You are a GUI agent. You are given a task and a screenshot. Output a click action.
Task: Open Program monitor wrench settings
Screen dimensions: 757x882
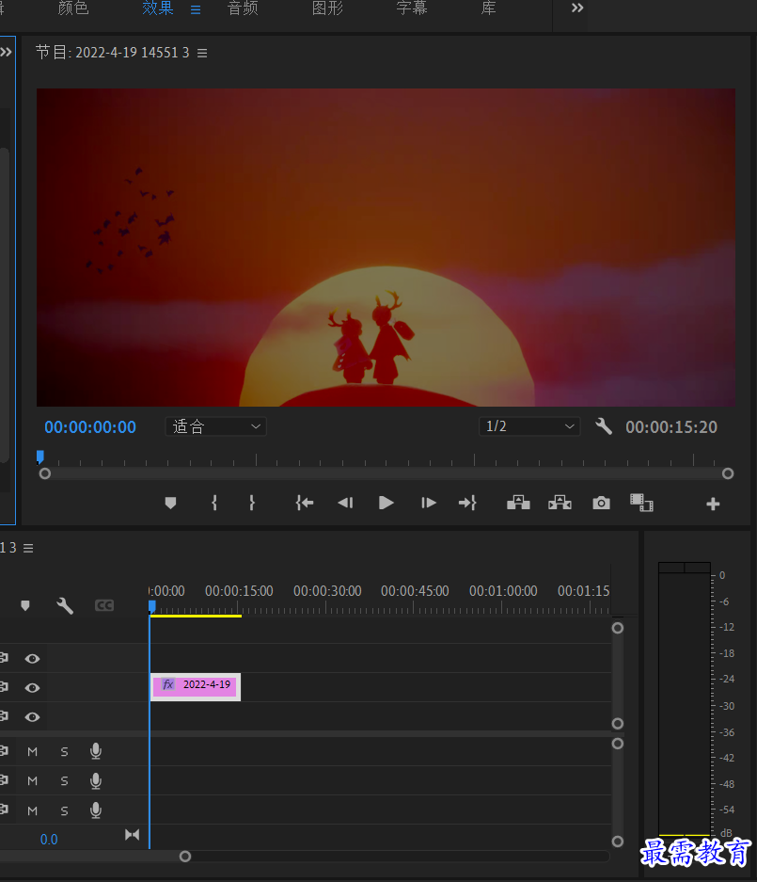pos(604,426)
